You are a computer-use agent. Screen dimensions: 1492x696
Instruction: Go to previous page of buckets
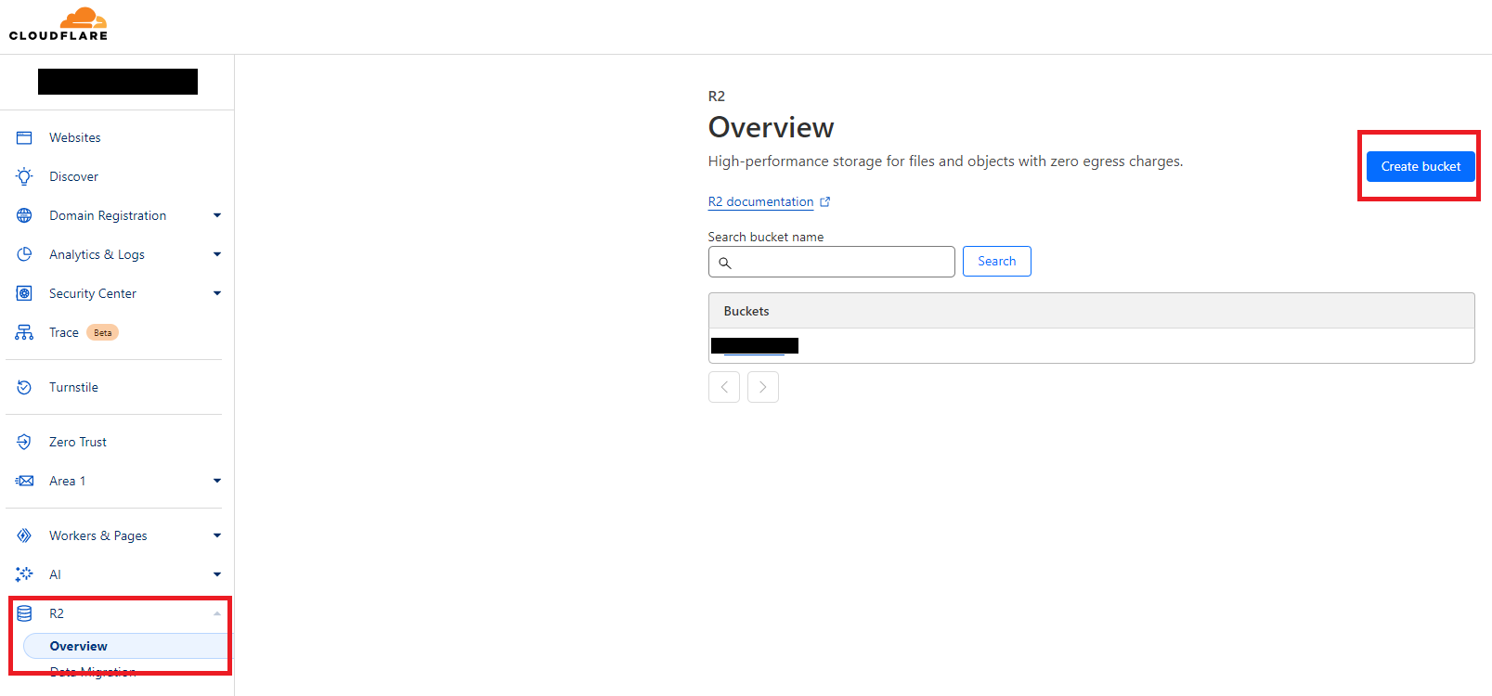[724, 387]
